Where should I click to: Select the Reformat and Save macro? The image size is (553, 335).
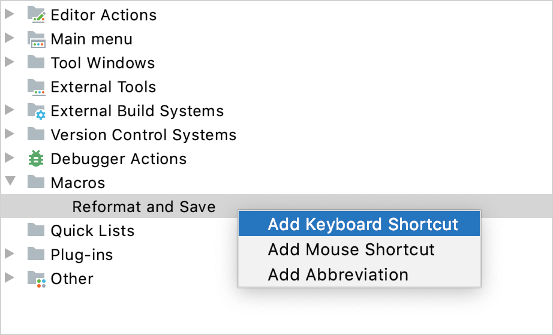coord(144,207)
